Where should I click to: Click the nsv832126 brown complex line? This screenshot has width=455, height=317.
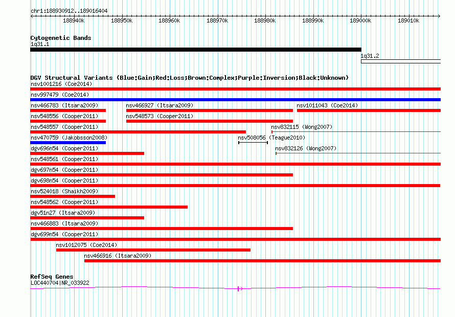358,153
